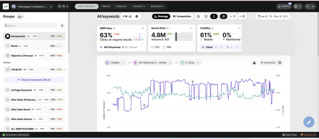Toggle mobile device view
The width and height of the screenshot is (319, 139).
(214, 16)
